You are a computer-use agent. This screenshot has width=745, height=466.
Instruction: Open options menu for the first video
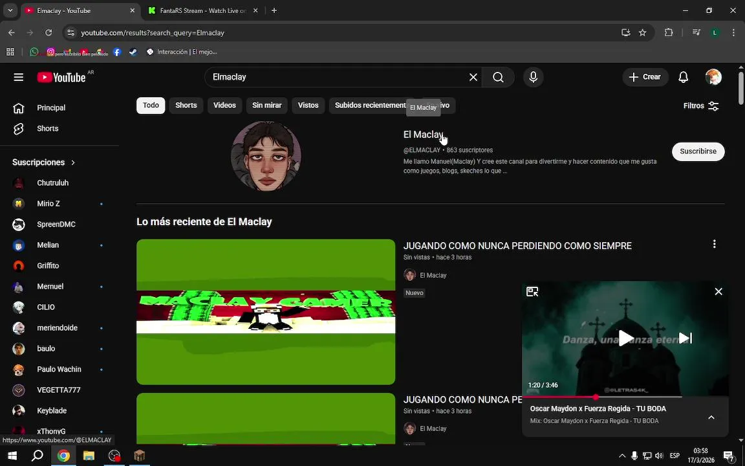pos(714,244)
